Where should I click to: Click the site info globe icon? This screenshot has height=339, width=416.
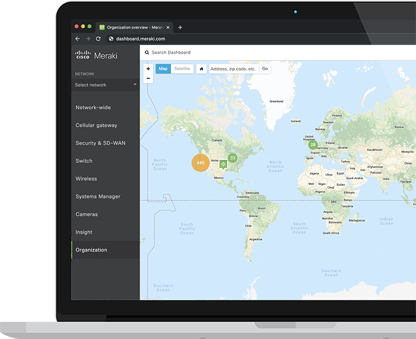click(x=111, y=38)
